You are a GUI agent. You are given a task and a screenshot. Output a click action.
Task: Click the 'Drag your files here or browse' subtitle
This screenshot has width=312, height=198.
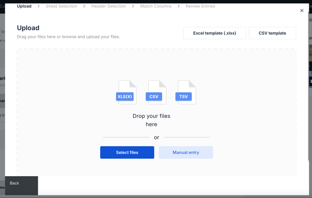click(x=68, y=37)
